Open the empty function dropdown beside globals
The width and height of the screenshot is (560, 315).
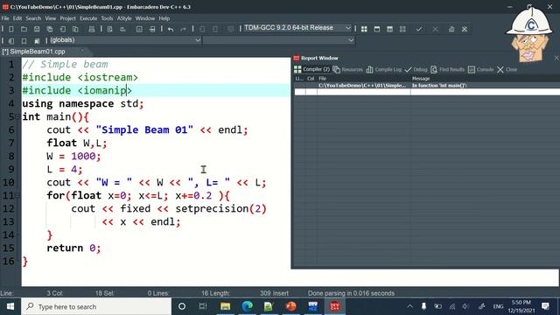(x=278, y=40)
